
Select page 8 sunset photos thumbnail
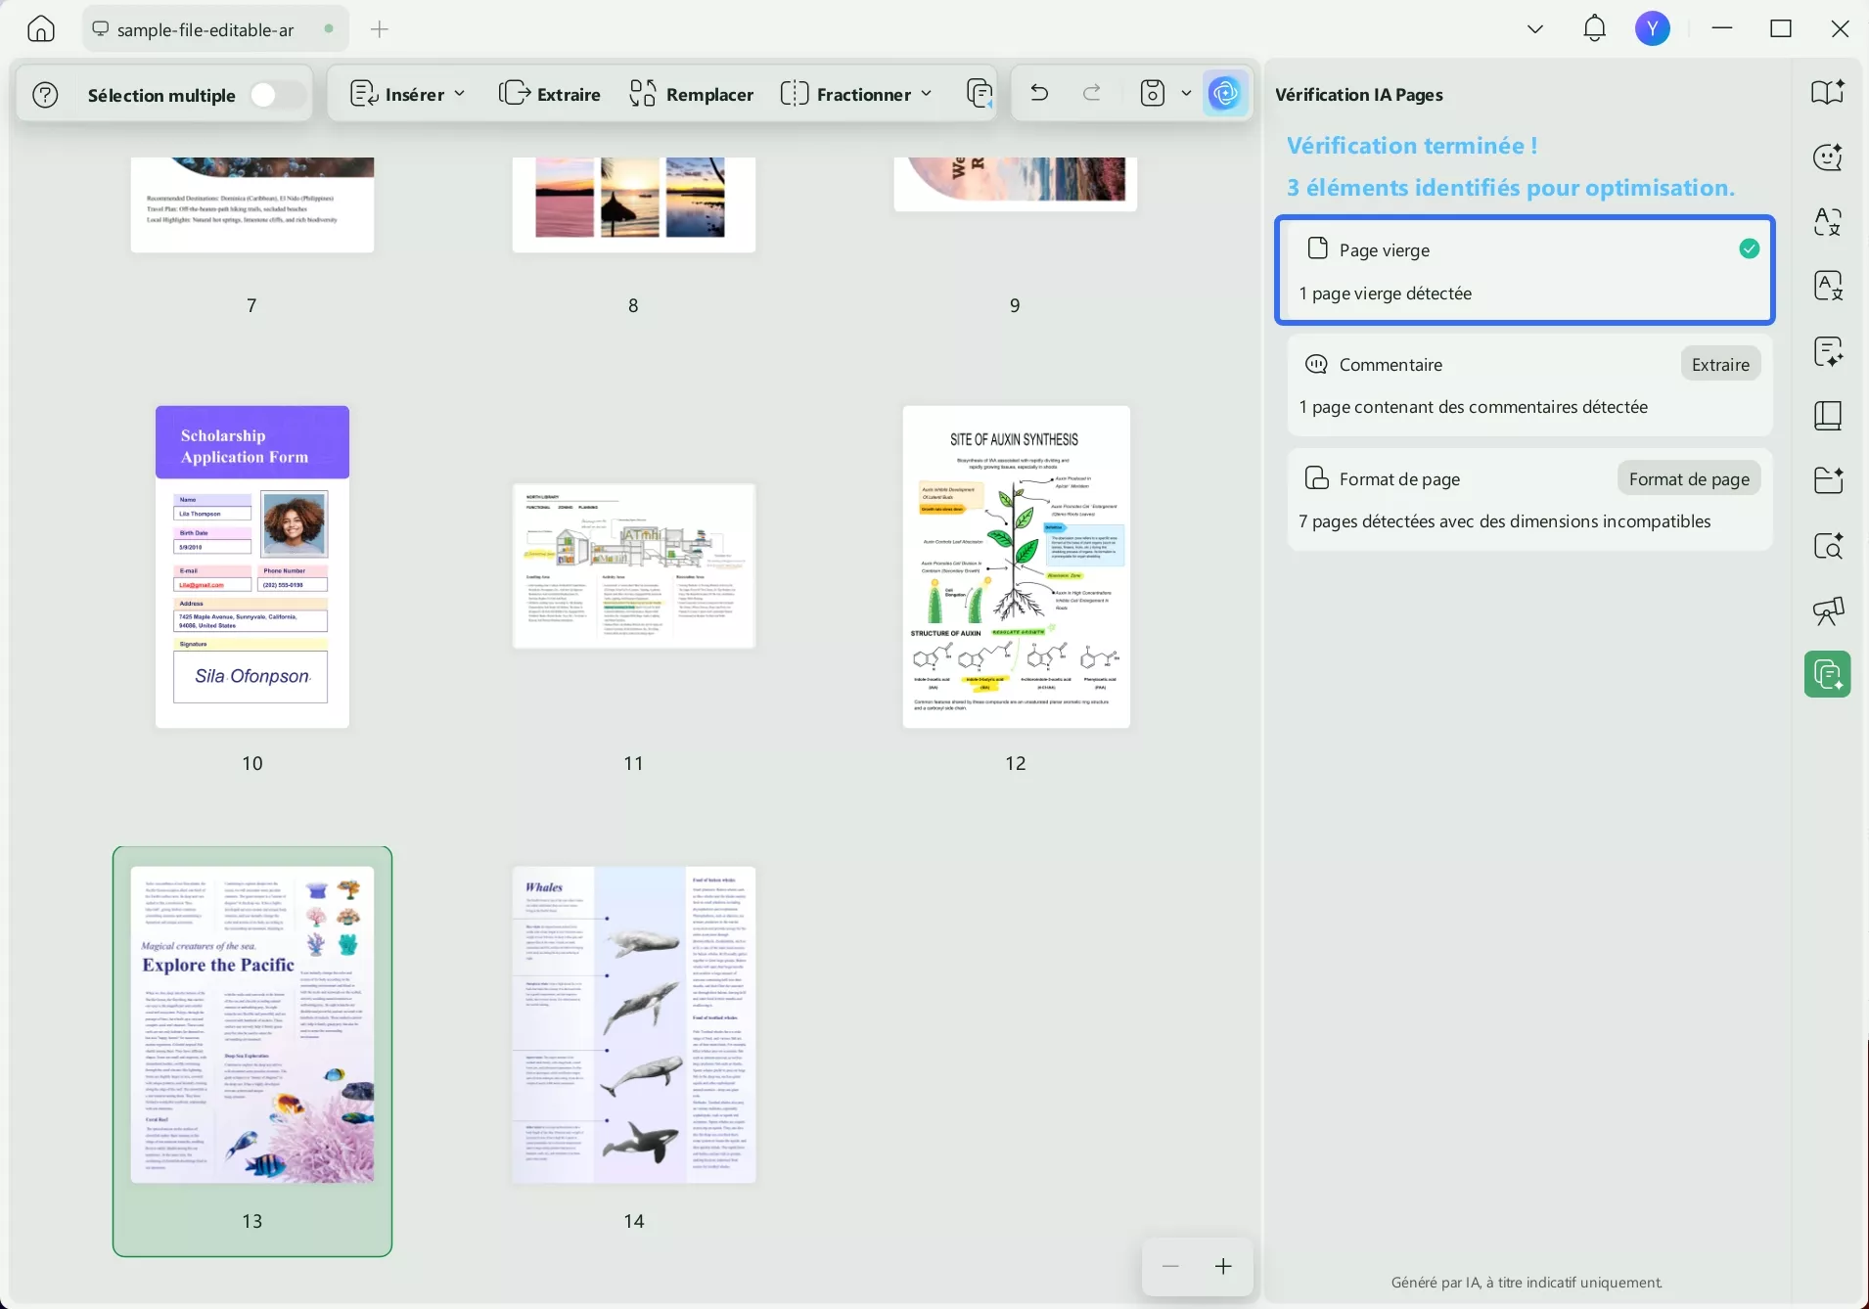click(634, 204)
